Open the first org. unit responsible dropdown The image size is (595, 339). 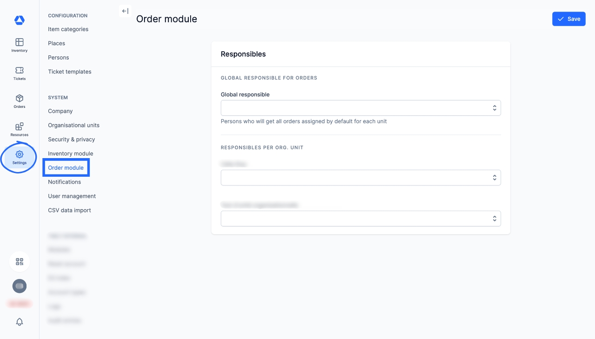[361, 178]
